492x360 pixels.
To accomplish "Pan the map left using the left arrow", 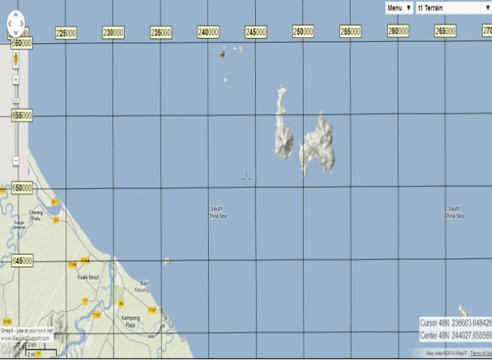I will (x=9, y=25).
